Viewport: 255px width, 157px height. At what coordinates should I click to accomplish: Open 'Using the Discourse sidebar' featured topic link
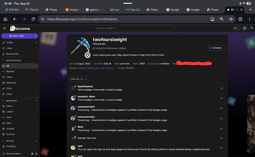click(111, 48)
